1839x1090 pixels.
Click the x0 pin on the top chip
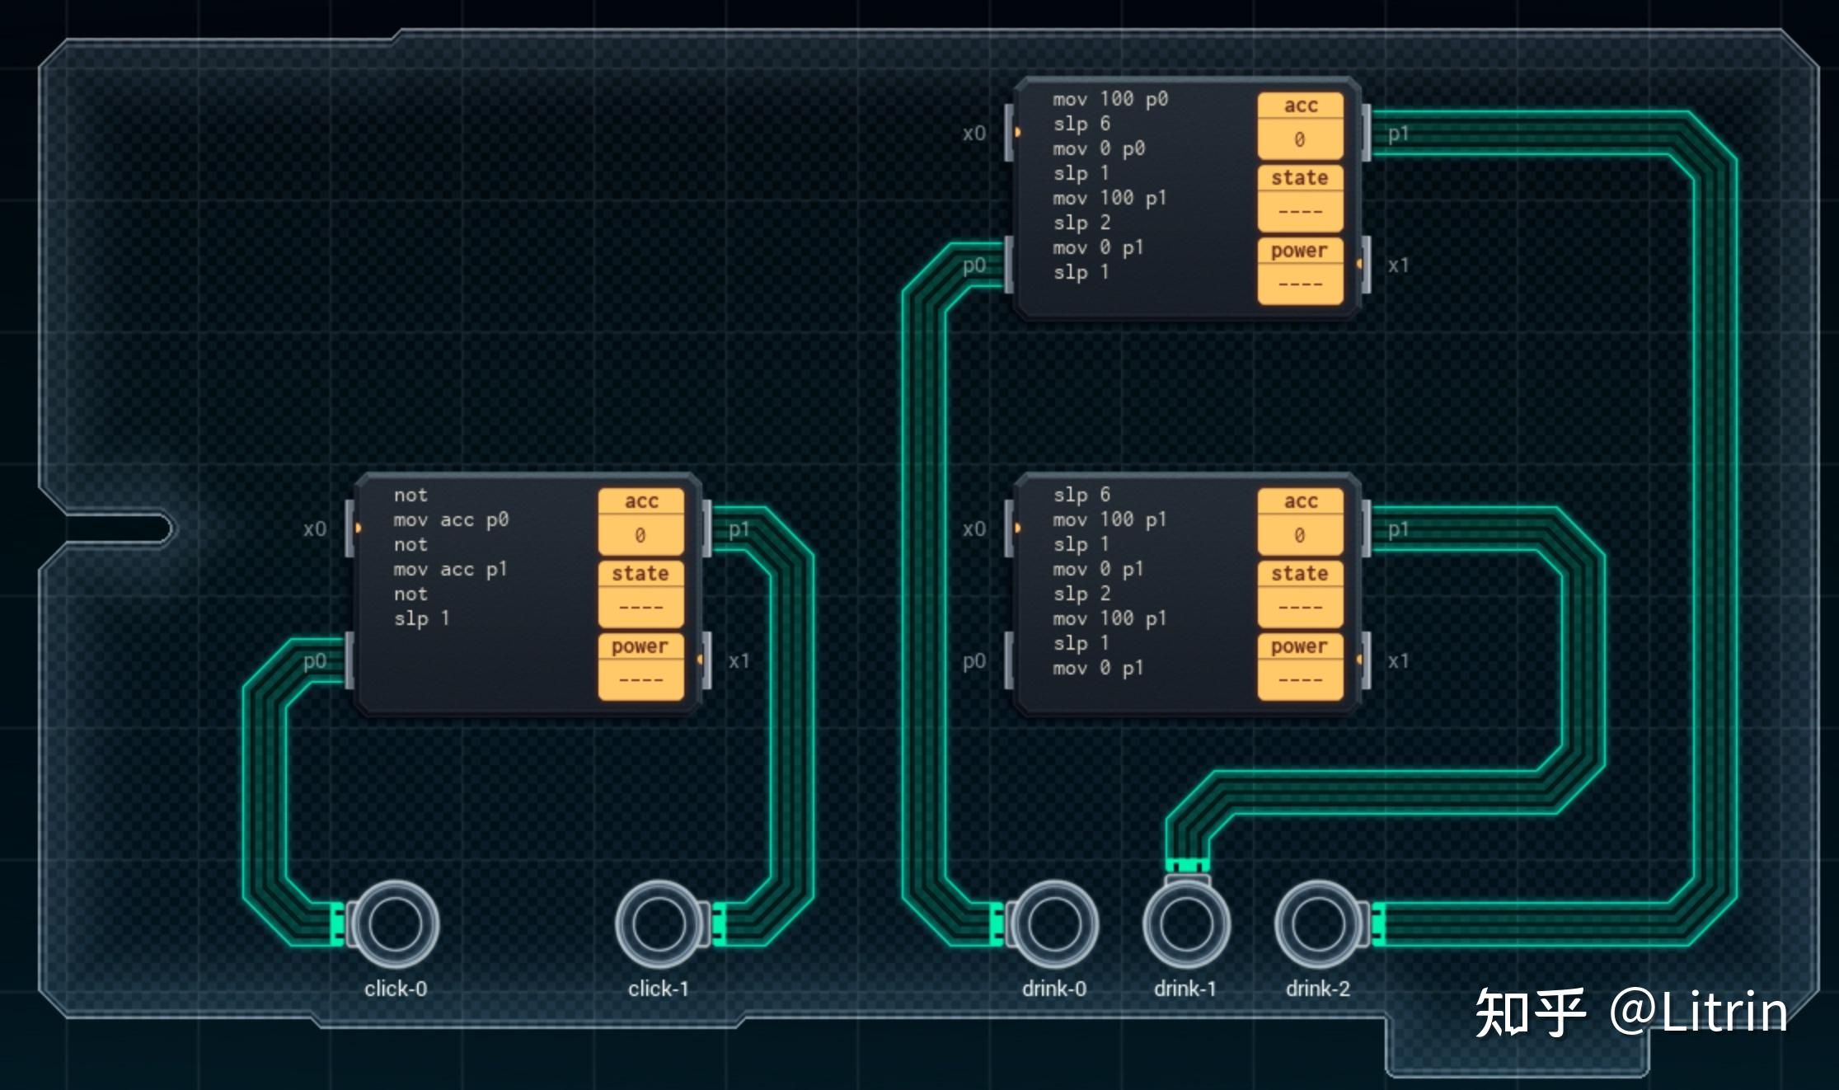(x=1010, y=133)
